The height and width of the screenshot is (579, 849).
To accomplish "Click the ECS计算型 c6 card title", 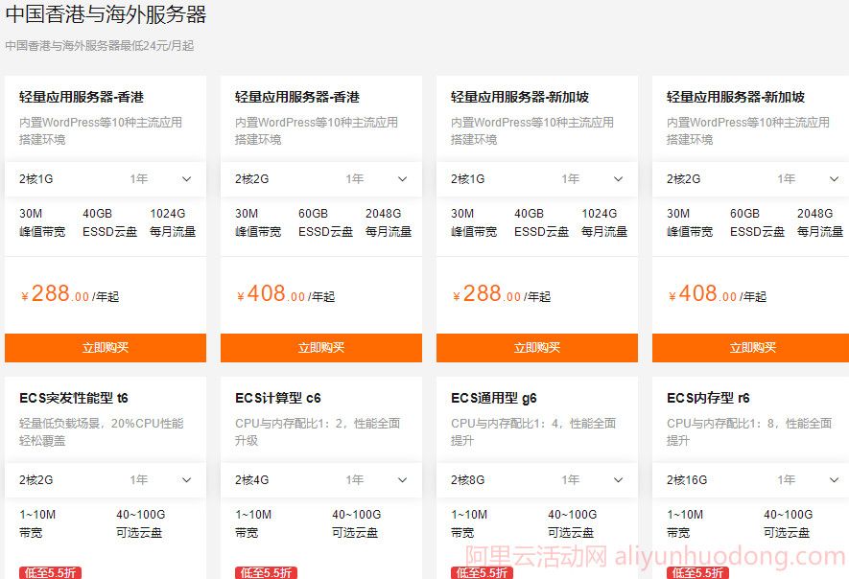I will click(x=278, y=398).
